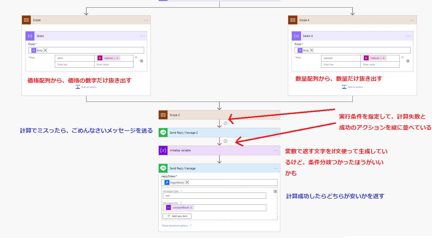Click the messages type field

(x=214, y=196)
